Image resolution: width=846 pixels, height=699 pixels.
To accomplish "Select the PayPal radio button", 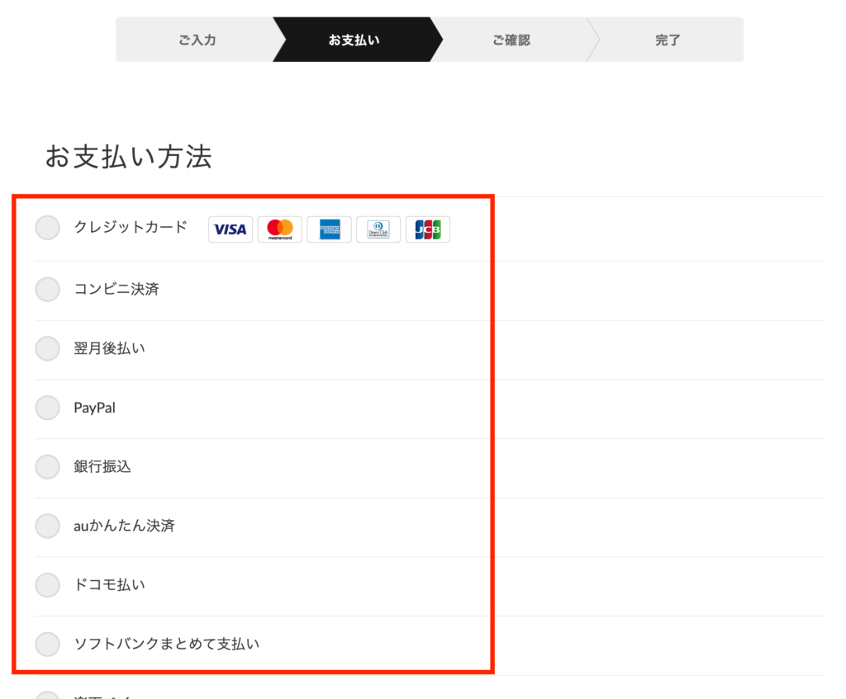I will [47, 408].
